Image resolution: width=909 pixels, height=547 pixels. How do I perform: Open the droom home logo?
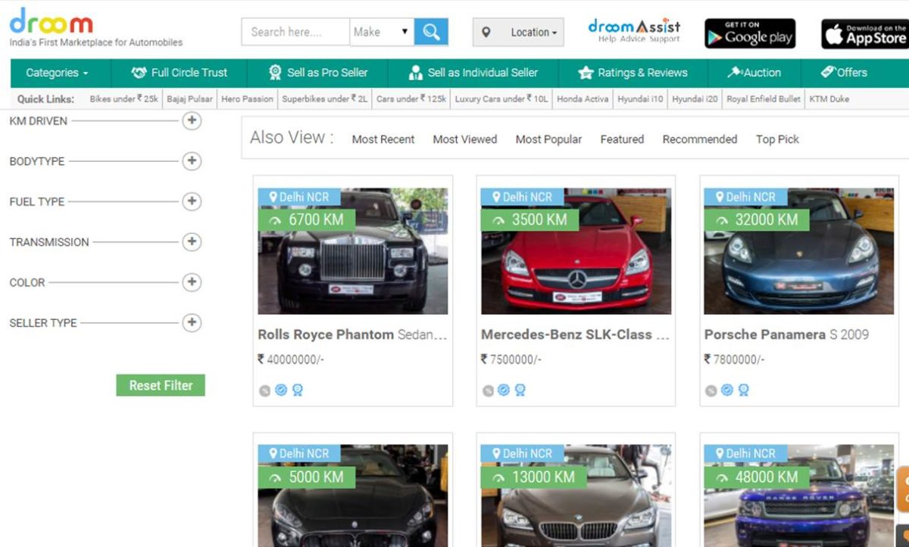point(52,21)
